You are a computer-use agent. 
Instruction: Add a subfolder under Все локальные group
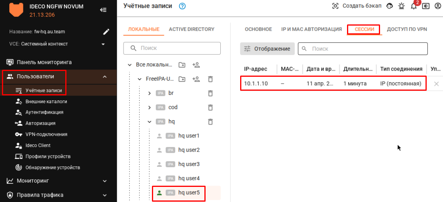182,65
